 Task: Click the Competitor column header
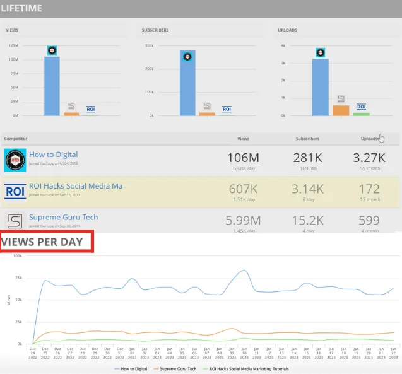coord(16,139)
